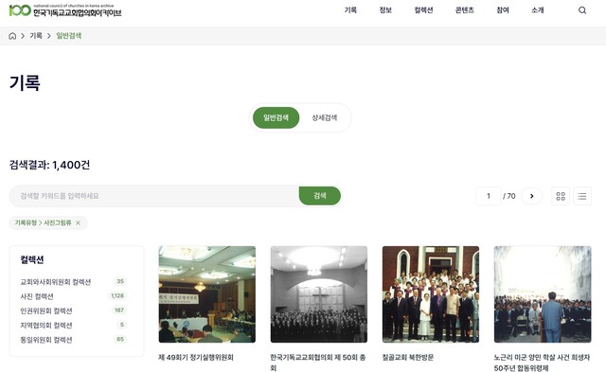Open thumbnail of 한국기독교교회협의회 제 50회 총회
The image size is (606, 372).
click(319, 294)
